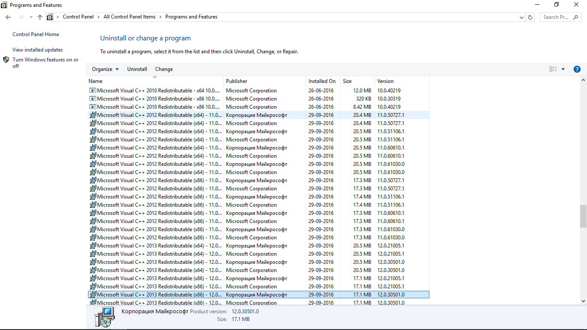Click the Programs and Features breadcrumb
The image size is (587, 330).
191,17
